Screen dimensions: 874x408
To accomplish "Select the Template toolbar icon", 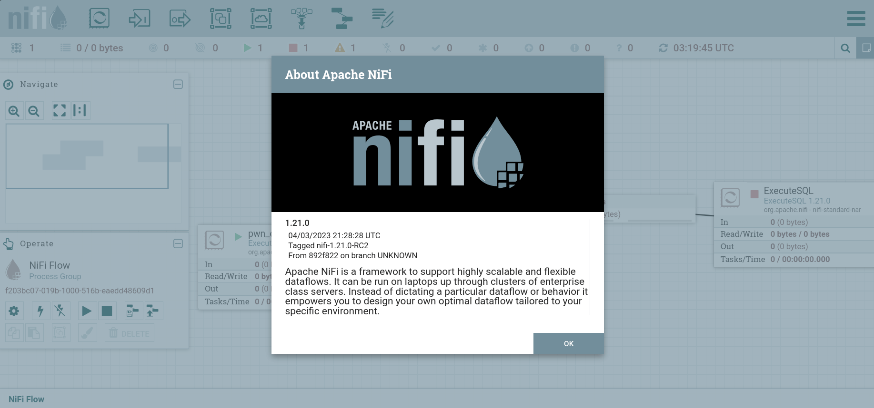I will click(342, 19).
